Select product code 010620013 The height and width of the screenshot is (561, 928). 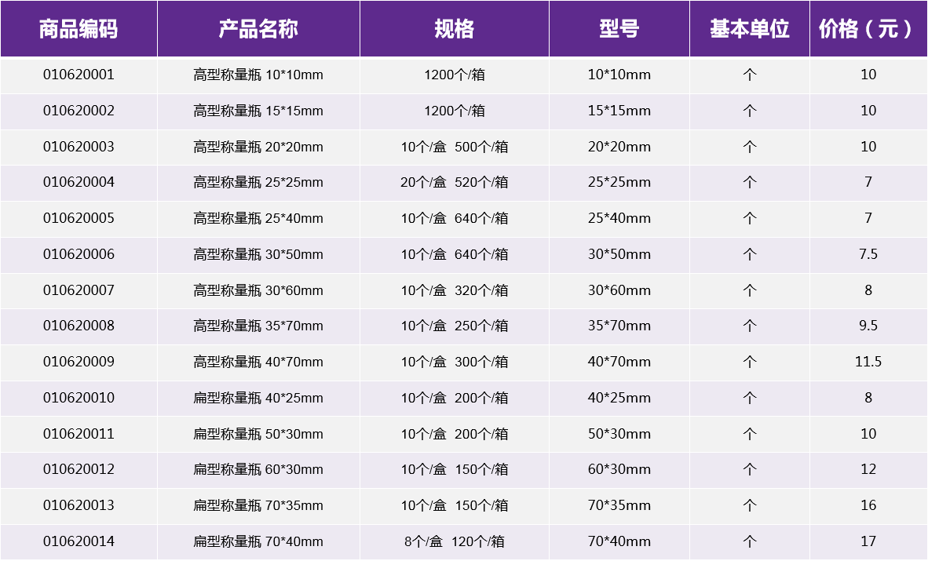[x=79, y=505]
